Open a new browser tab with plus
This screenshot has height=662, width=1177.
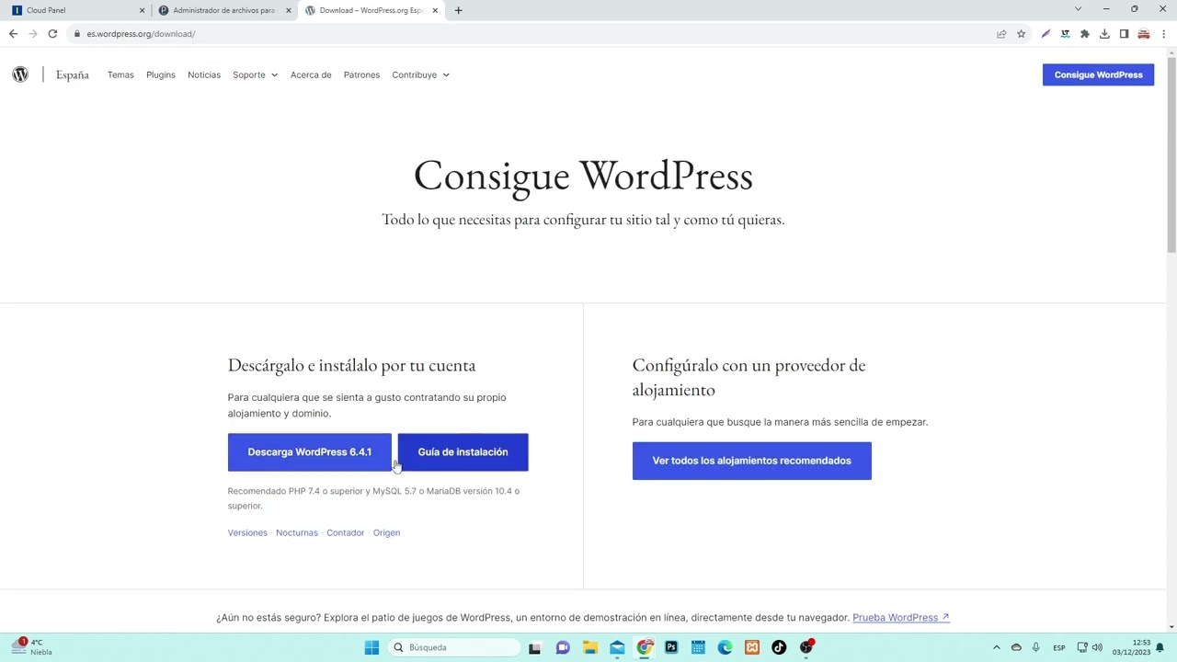pos(458,10)
